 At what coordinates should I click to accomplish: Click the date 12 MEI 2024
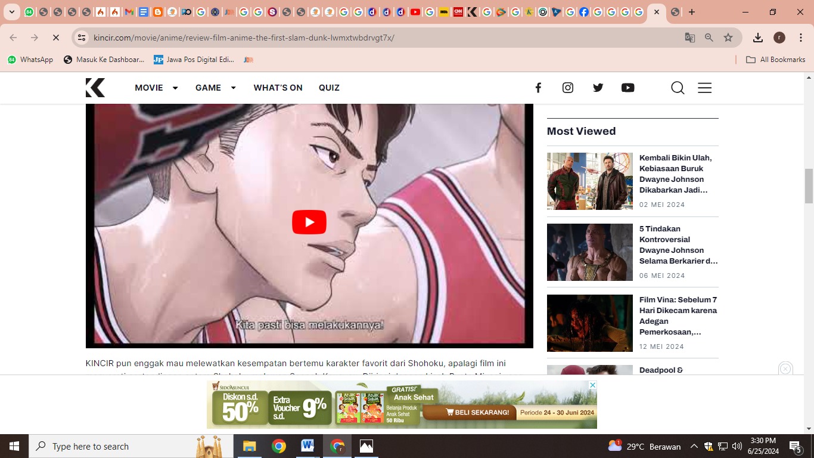(x=662, y=346)
